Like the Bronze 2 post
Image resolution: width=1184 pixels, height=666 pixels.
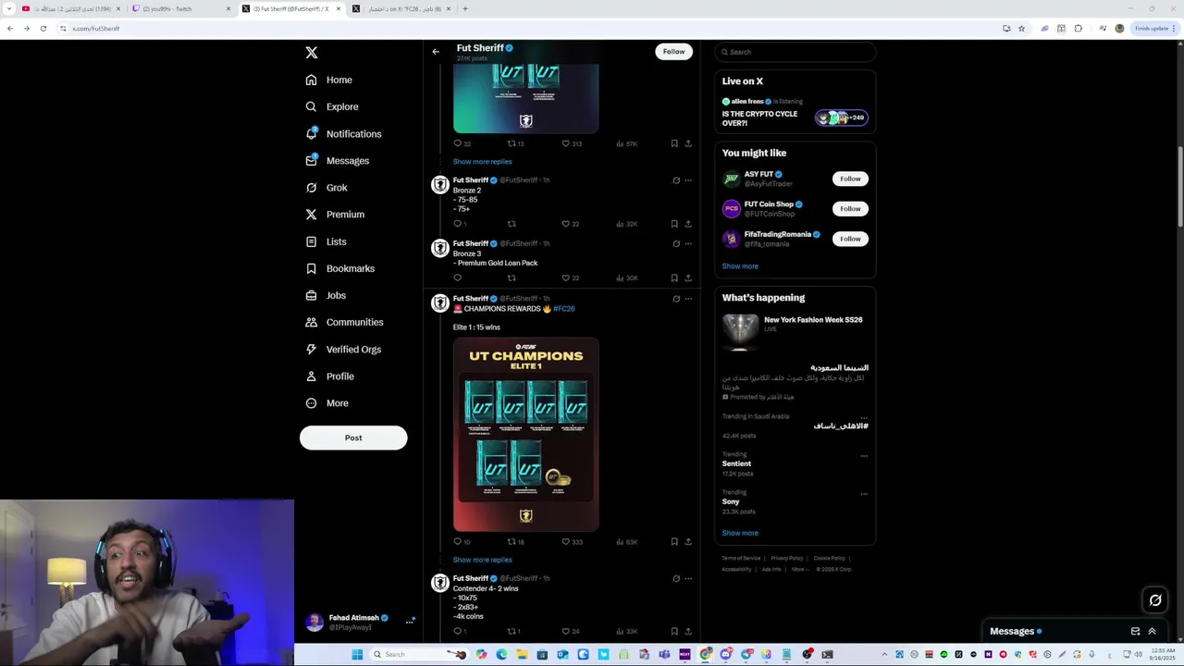pos(566,224)
